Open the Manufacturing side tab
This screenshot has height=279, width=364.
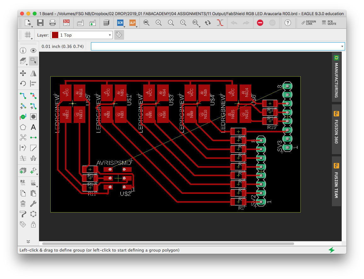[x=336, y=78]
